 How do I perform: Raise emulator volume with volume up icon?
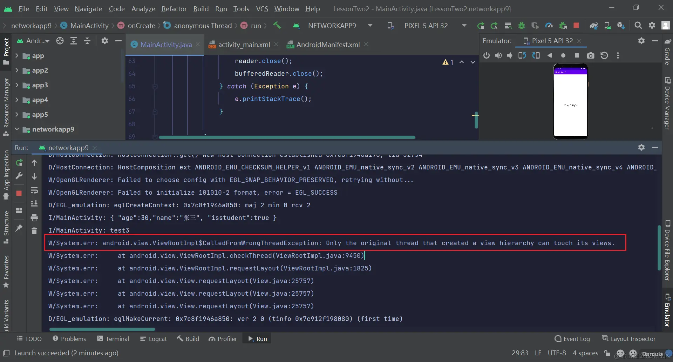[x=498, y=55]
